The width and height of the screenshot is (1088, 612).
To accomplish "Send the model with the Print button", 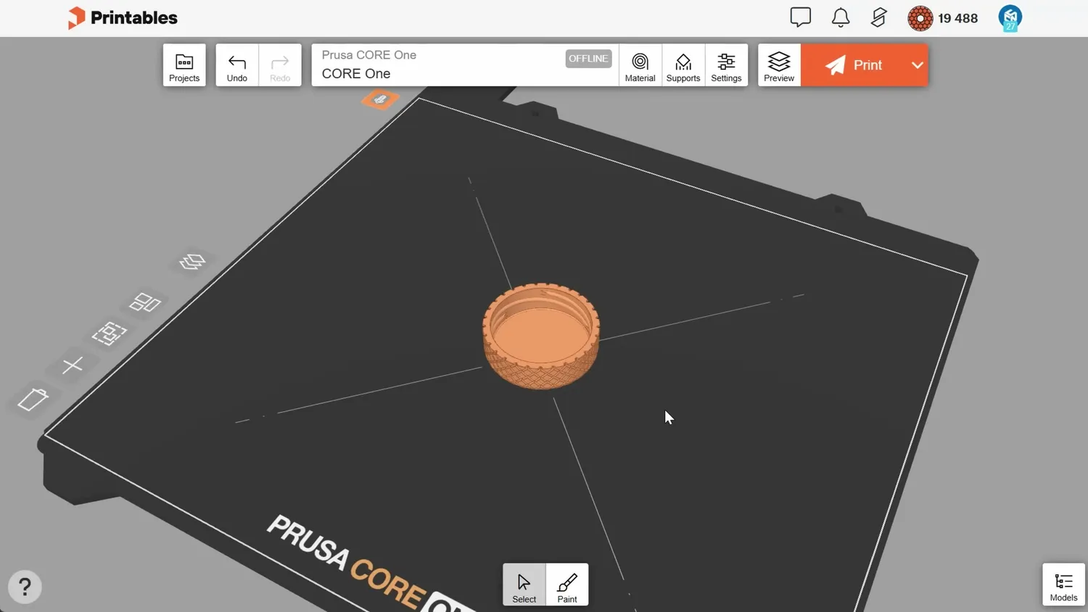I will tap(854, 65).
